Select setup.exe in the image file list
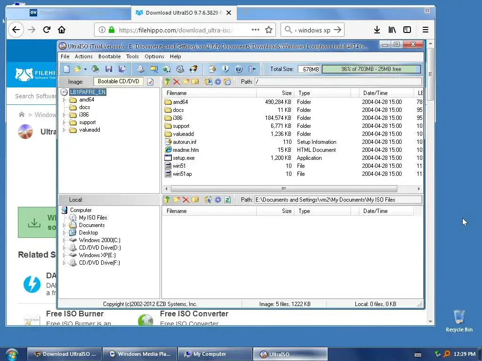This screenshot has height=361, width=482. (184, 158)
